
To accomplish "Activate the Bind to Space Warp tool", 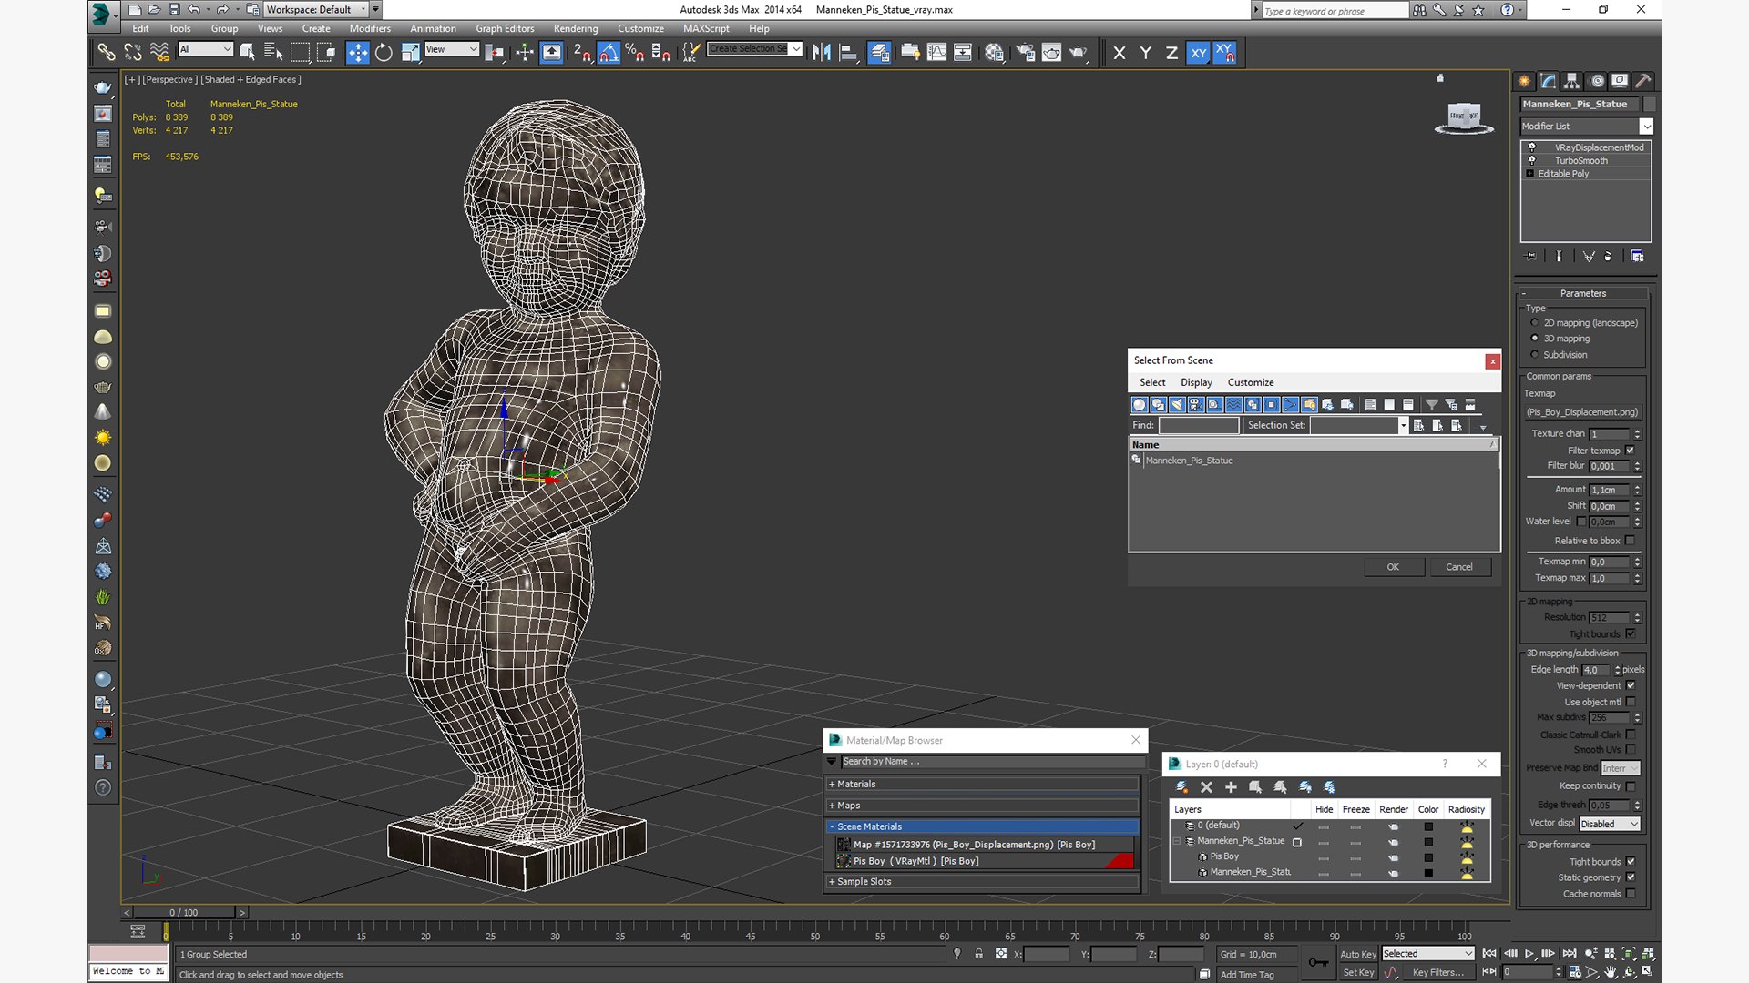I will click(159, 53).
